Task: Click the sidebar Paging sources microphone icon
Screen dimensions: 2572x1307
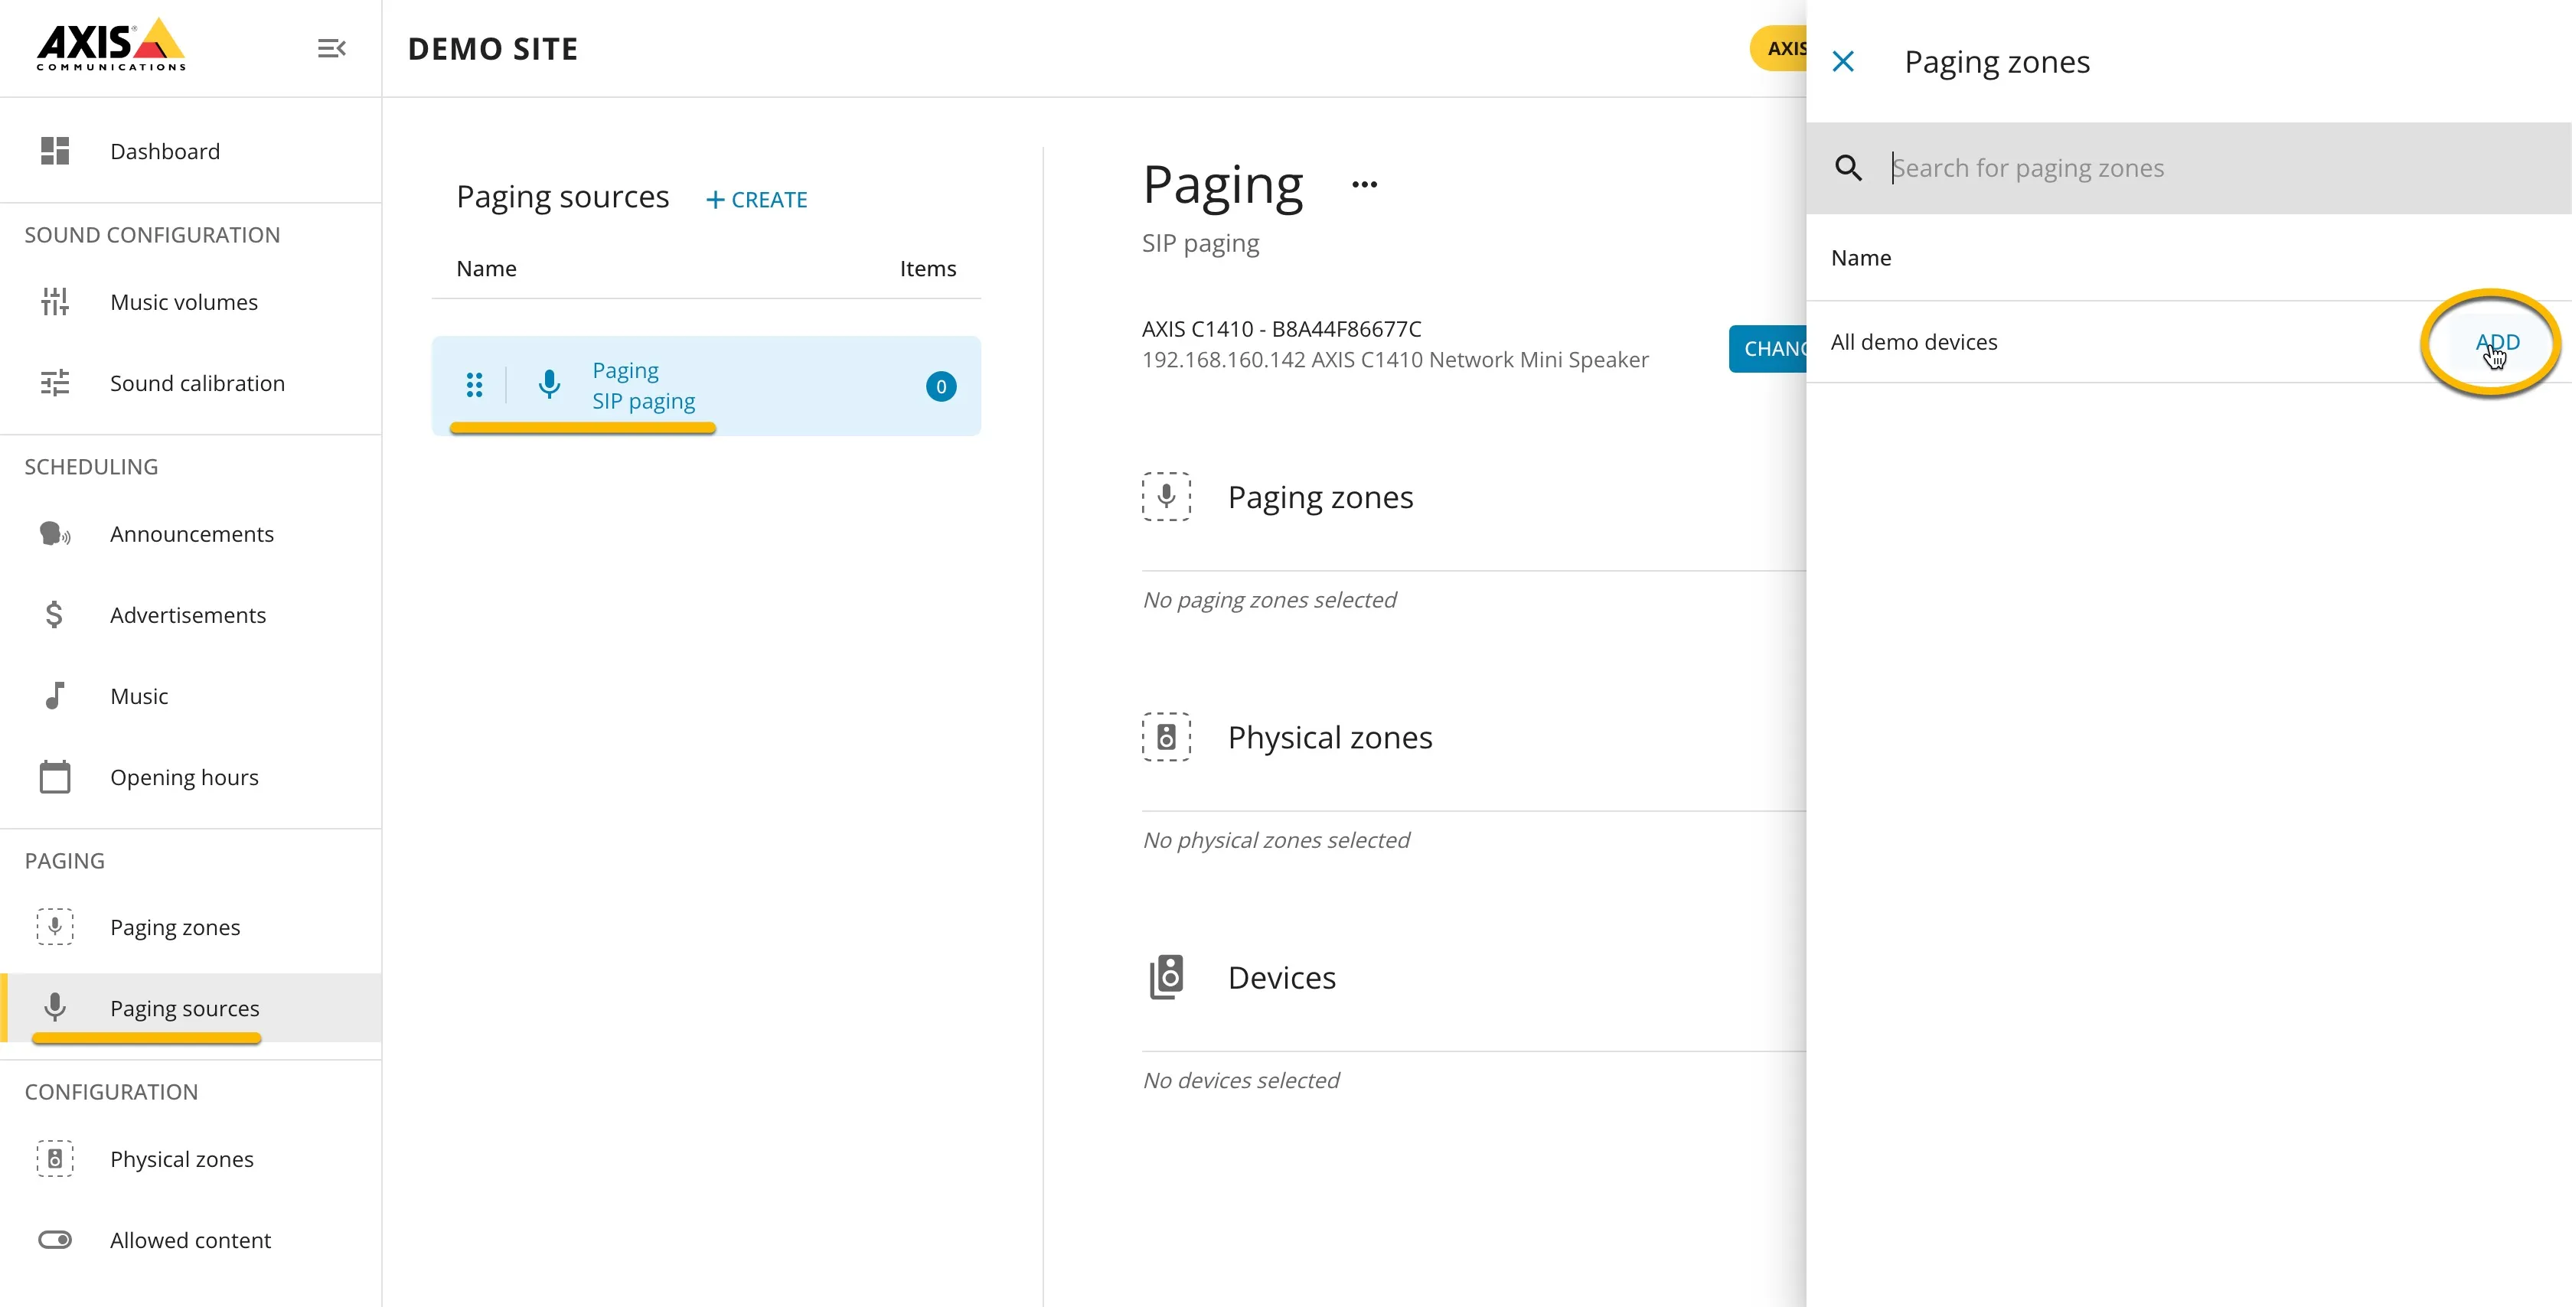Action: tap(55, 1008)
